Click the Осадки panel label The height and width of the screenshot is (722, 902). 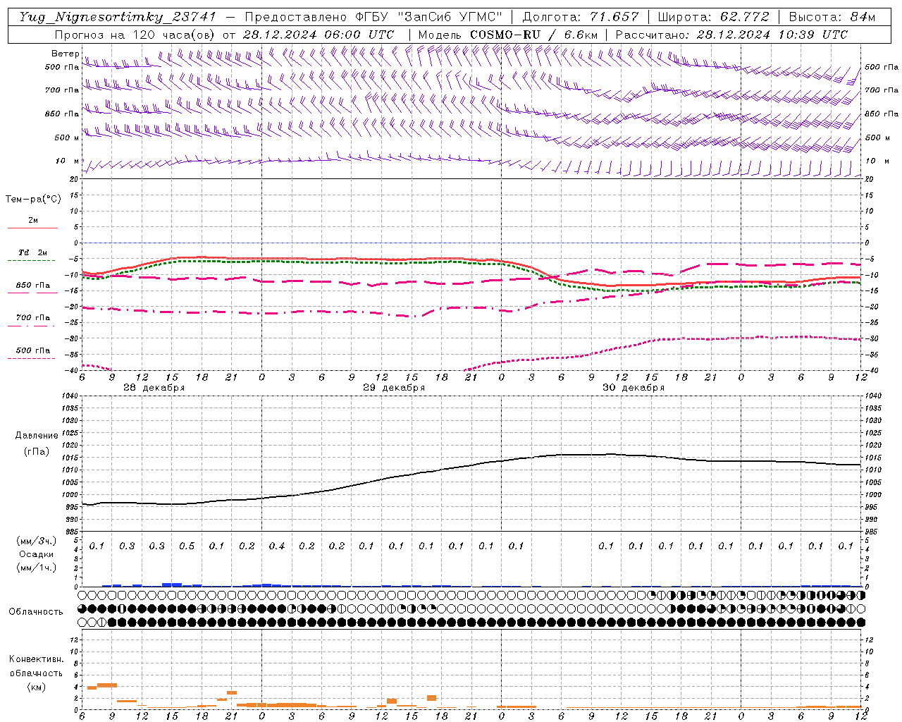(37, 554)
